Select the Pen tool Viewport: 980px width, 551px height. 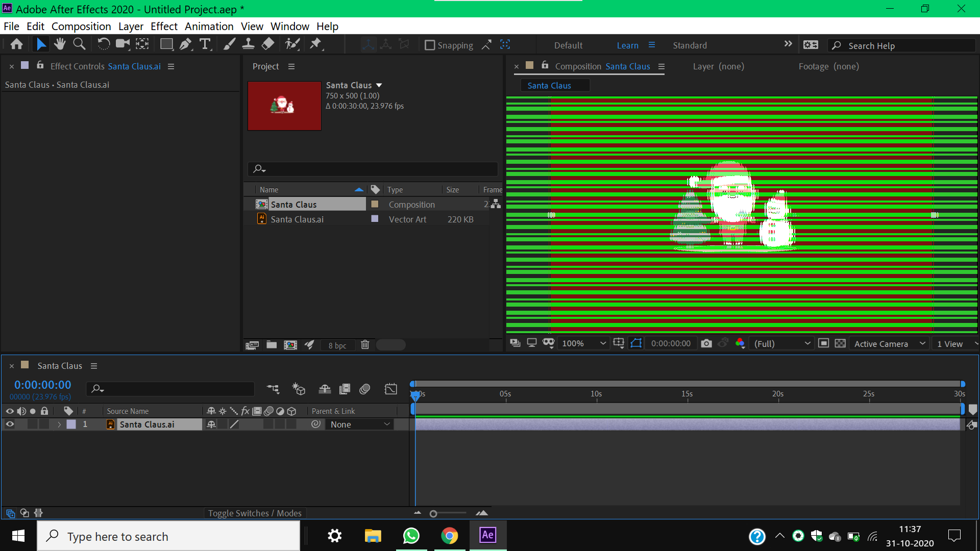coord(185,44)
